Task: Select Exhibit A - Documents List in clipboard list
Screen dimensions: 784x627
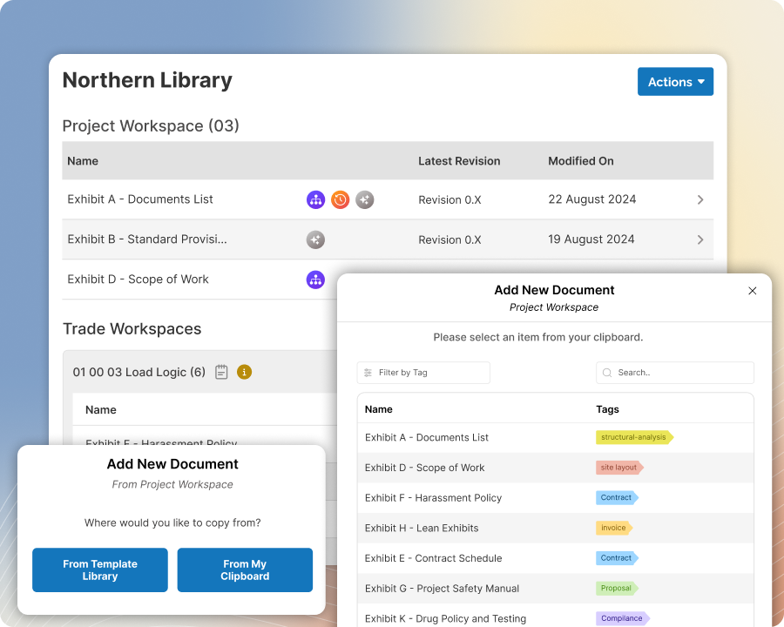Action: (x=556, y=437)
